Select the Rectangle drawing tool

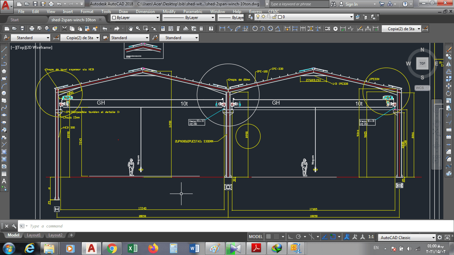point(4,79)
